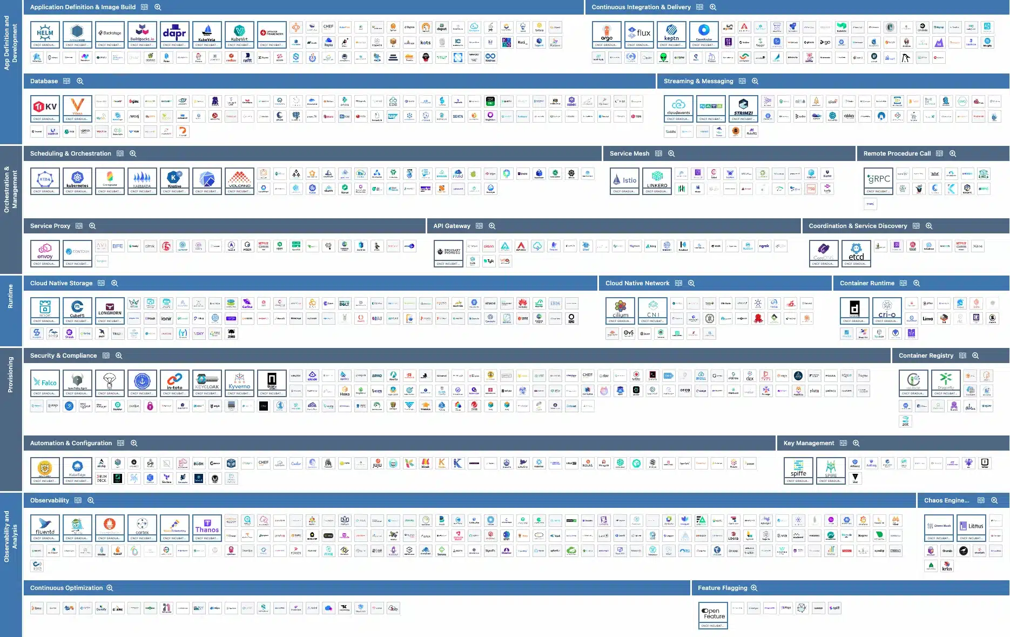Select the Backstage project card
Image resolution: width=1010 pixels, height=637 pixels.
[x=110, y=35]
